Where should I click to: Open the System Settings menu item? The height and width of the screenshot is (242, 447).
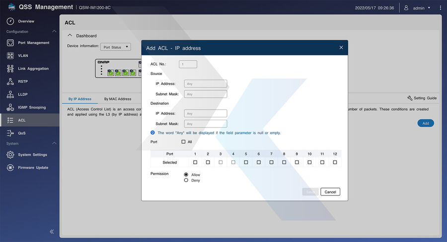tap(33, 155)
